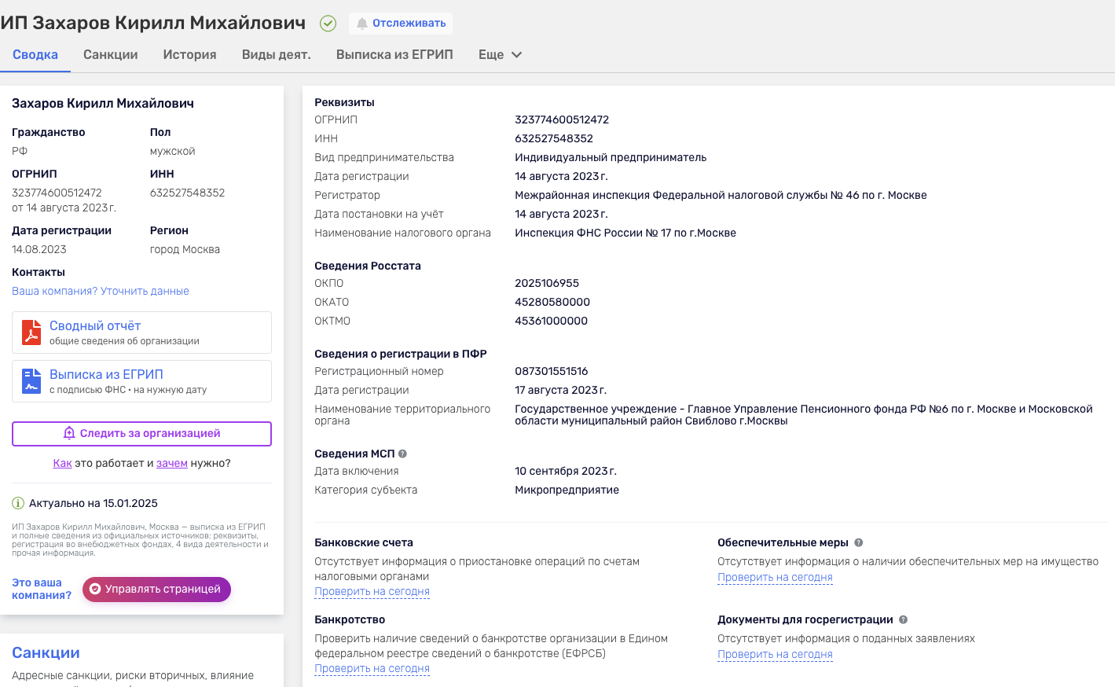This screenshot has width=1115, height=687.
Task: Open Выписка из ЕГРИП sidebar link
Action: 106,374
